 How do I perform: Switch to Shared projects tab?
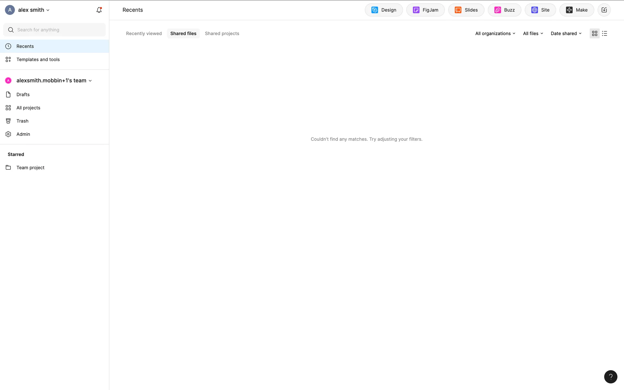tap(222, 33)
